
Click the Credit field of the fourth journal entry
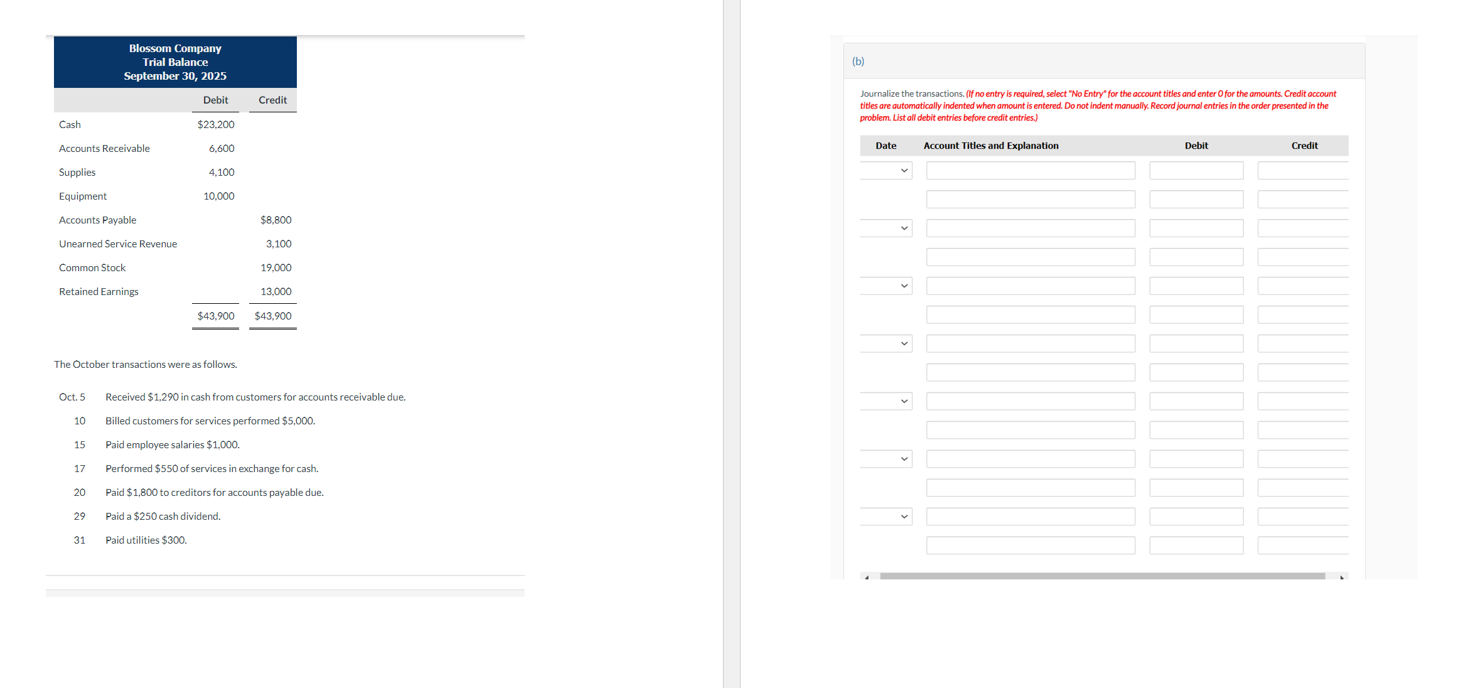1303,343
